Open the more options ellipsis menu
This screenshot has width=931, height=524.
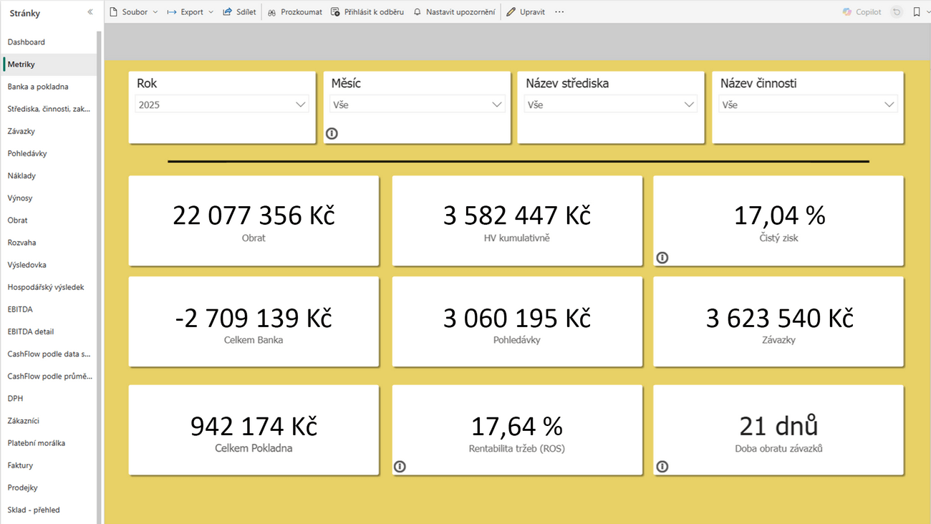(559, 12)
